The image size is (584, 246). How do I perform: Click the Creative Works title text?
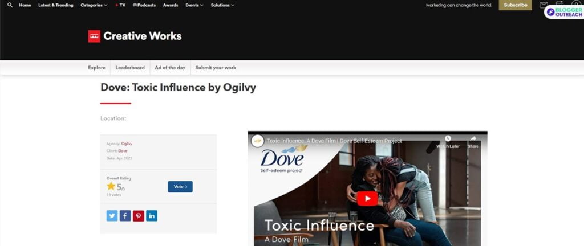click(x=143, y=36)
